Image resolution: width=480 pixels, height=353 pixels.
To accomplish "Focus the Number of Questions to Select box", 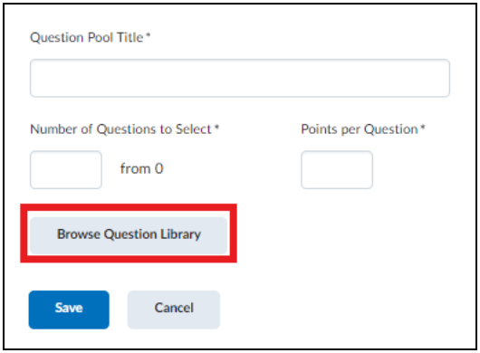I will click(x=66, y=170).
